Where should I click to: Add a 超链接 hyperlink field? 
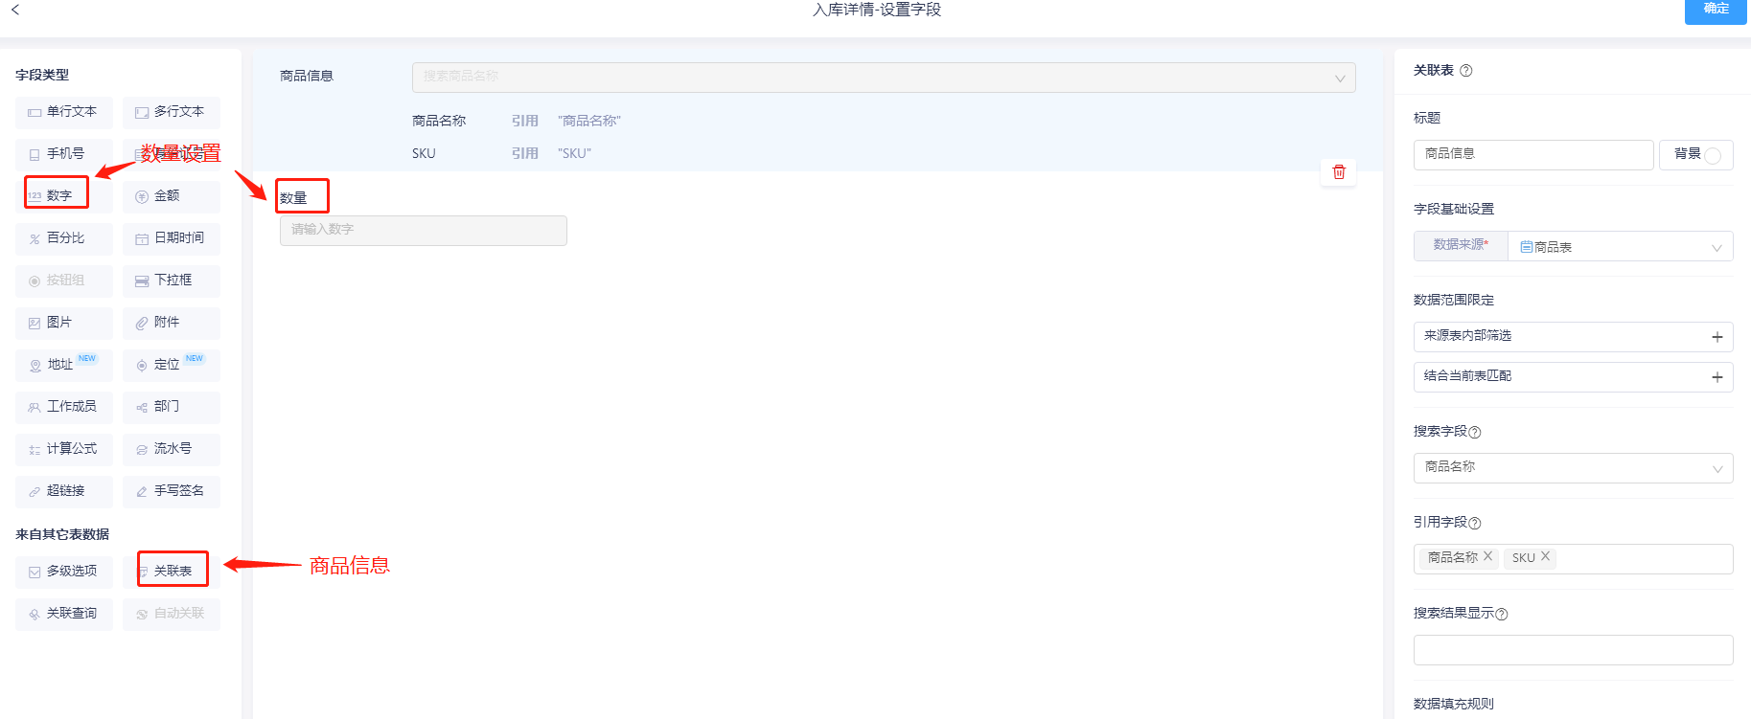click(x=64, y=491)
